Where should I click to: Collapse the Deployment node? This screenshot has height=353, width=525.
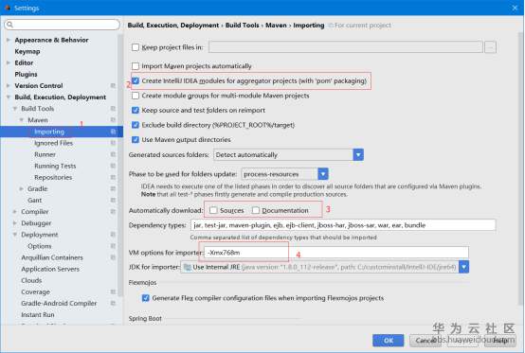pos(15,235)
